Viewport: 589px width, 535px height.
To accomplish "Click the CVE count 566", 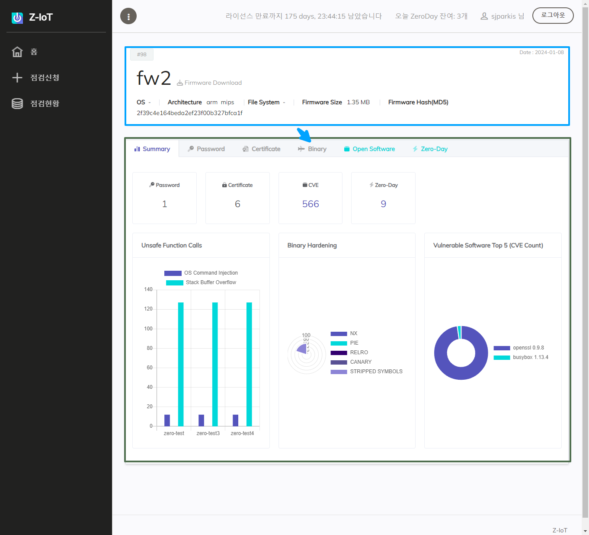I will pyautogui.click(x=311, y=204).
